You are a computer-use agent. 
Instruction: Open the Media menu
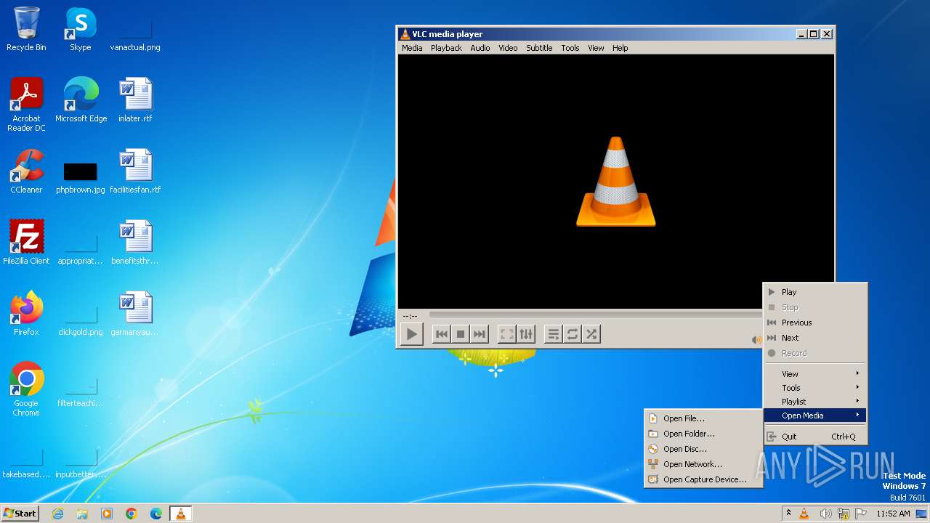pos(412,48)
